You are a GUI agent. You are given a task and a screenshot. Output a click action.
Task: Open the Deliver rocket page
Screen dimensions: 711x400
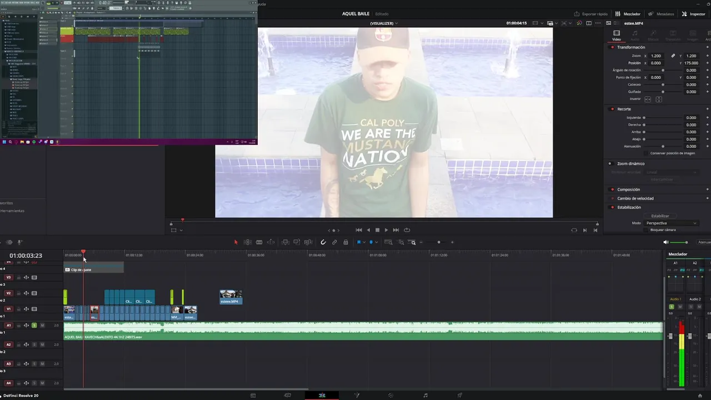coord(459,396)
